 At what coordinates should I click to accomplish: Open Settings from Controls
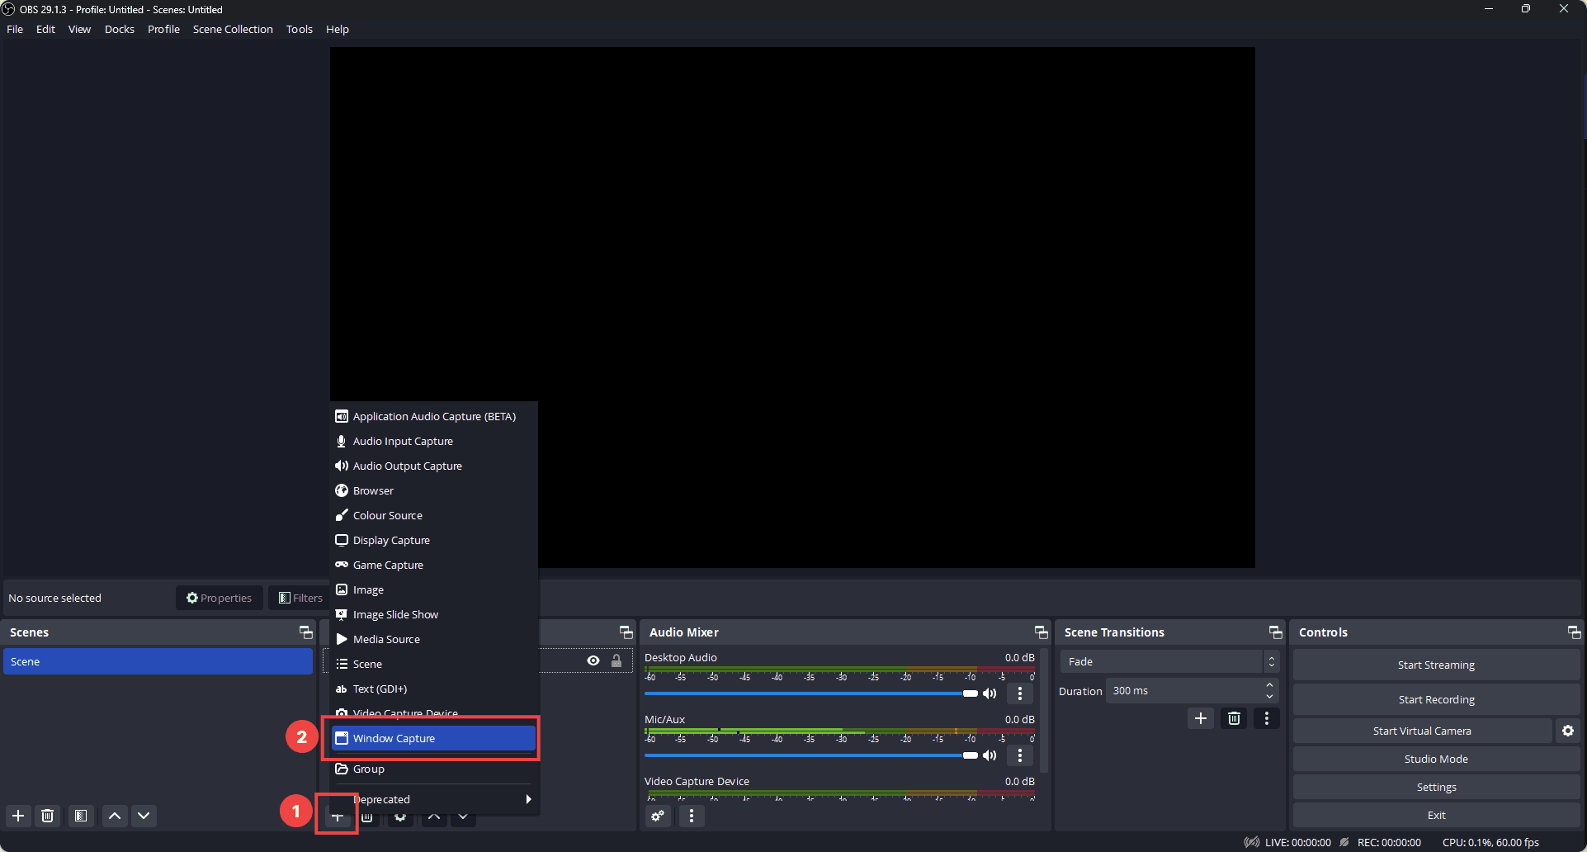[x=1436, y=787]
